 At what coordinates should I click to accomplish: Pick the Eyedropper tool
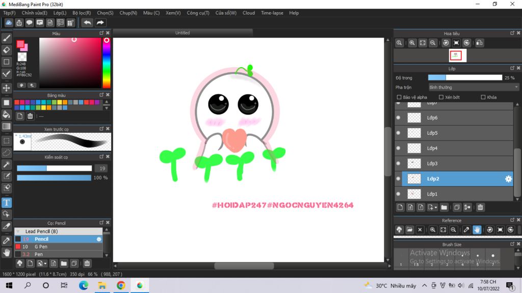point(6,241)
